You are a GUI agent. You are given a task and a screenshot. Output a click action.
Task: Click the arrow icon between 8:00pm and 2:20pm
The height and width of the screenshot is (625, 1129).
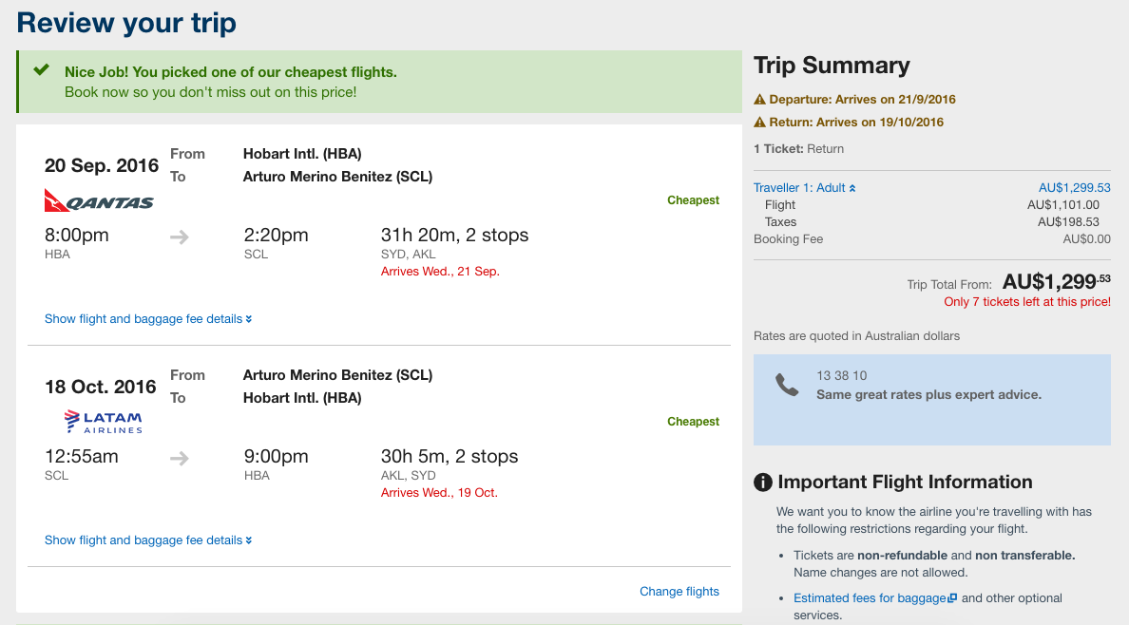[x=180, y=237]
